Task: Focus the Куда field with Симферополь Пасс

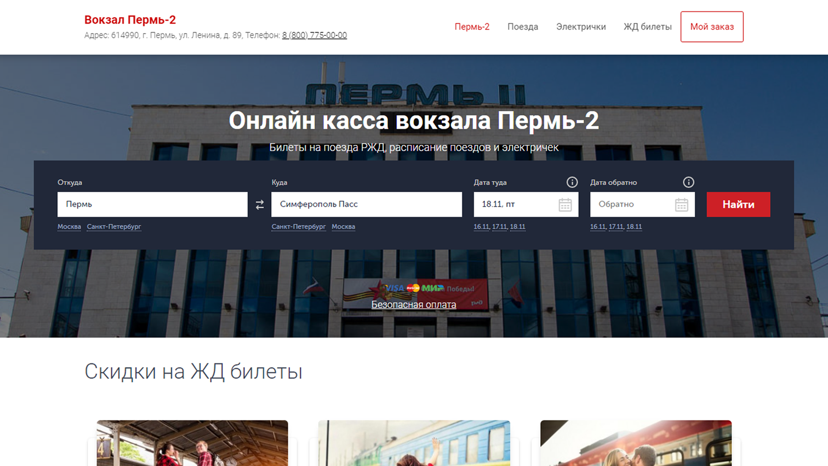Action: [366, 205]
